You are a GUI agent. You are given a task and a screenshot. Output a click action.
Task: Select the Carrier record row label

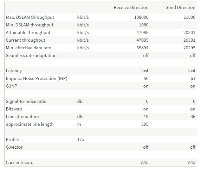(x=19, y=162)
